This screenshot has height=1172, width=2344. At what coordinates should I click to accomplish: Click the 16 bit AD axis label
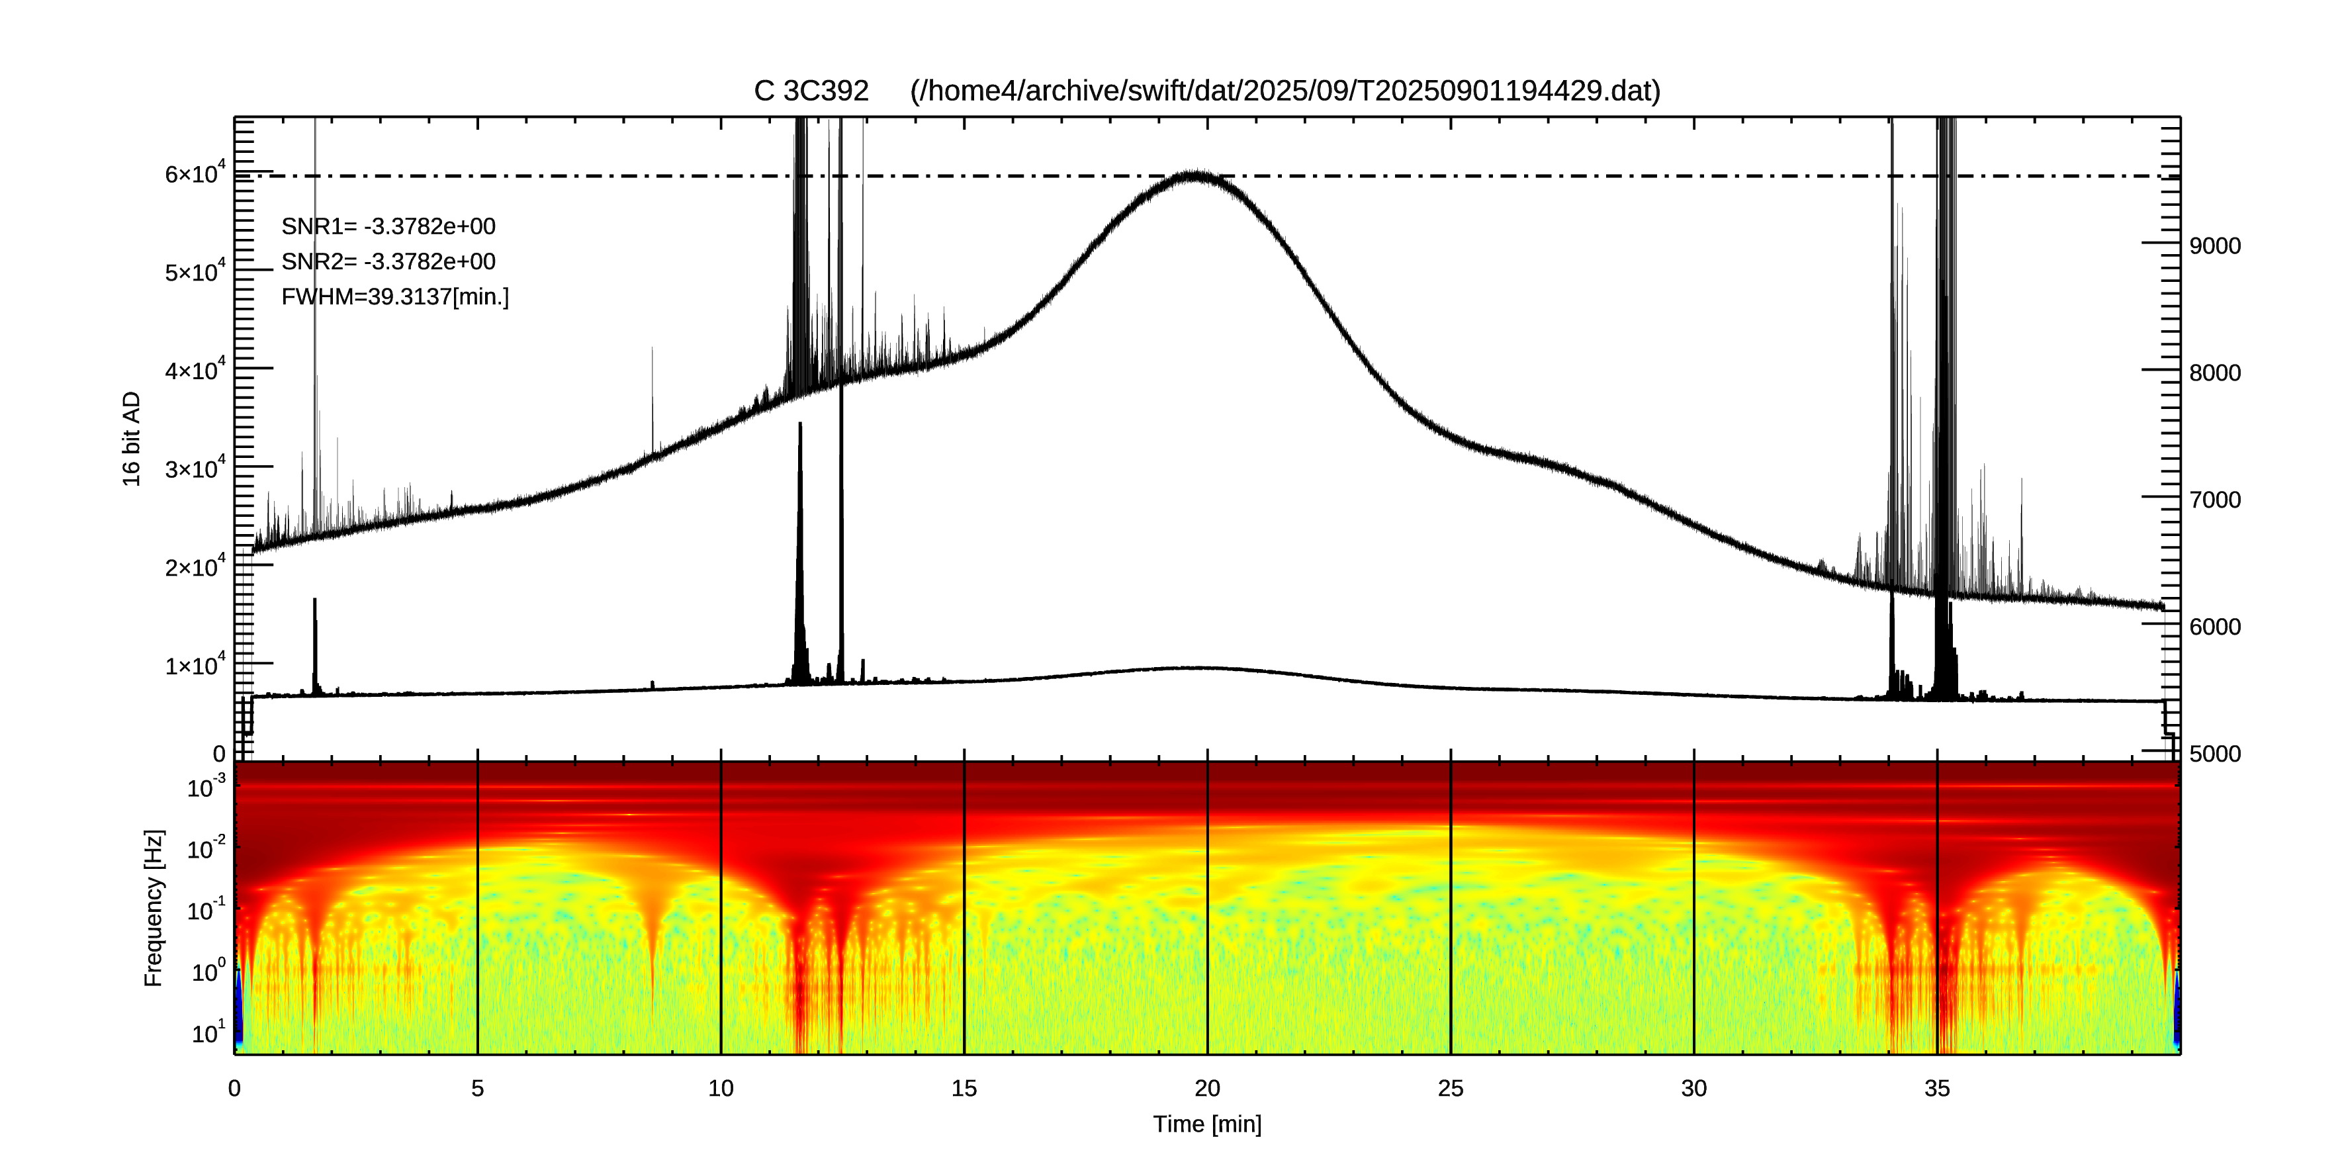132,439
